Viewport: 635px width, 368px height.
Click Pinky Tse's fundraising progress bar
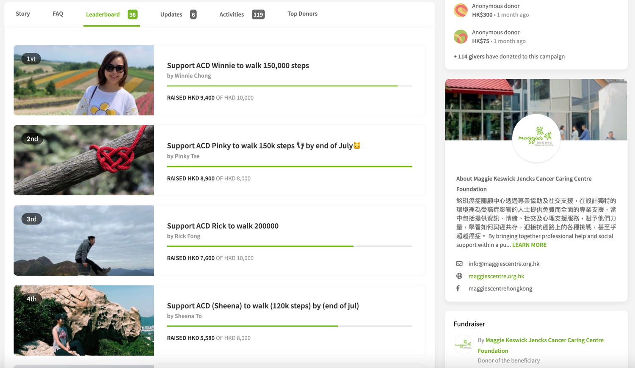pyautogui.click(x=290, y=166)
